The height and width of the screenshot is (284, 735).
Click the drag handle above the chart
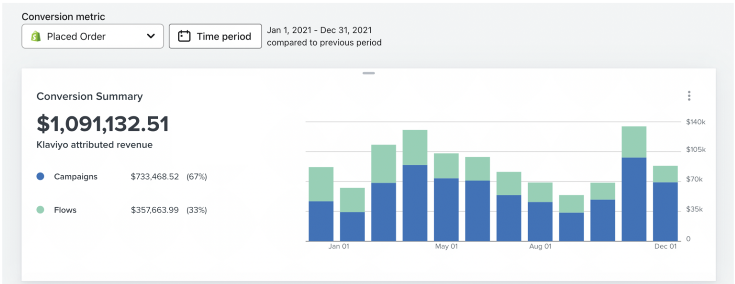(x=368, y=73)
